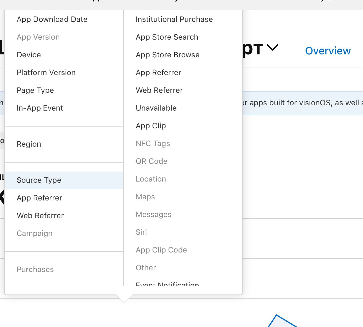Click the greyed-out QR Code option

152,161
